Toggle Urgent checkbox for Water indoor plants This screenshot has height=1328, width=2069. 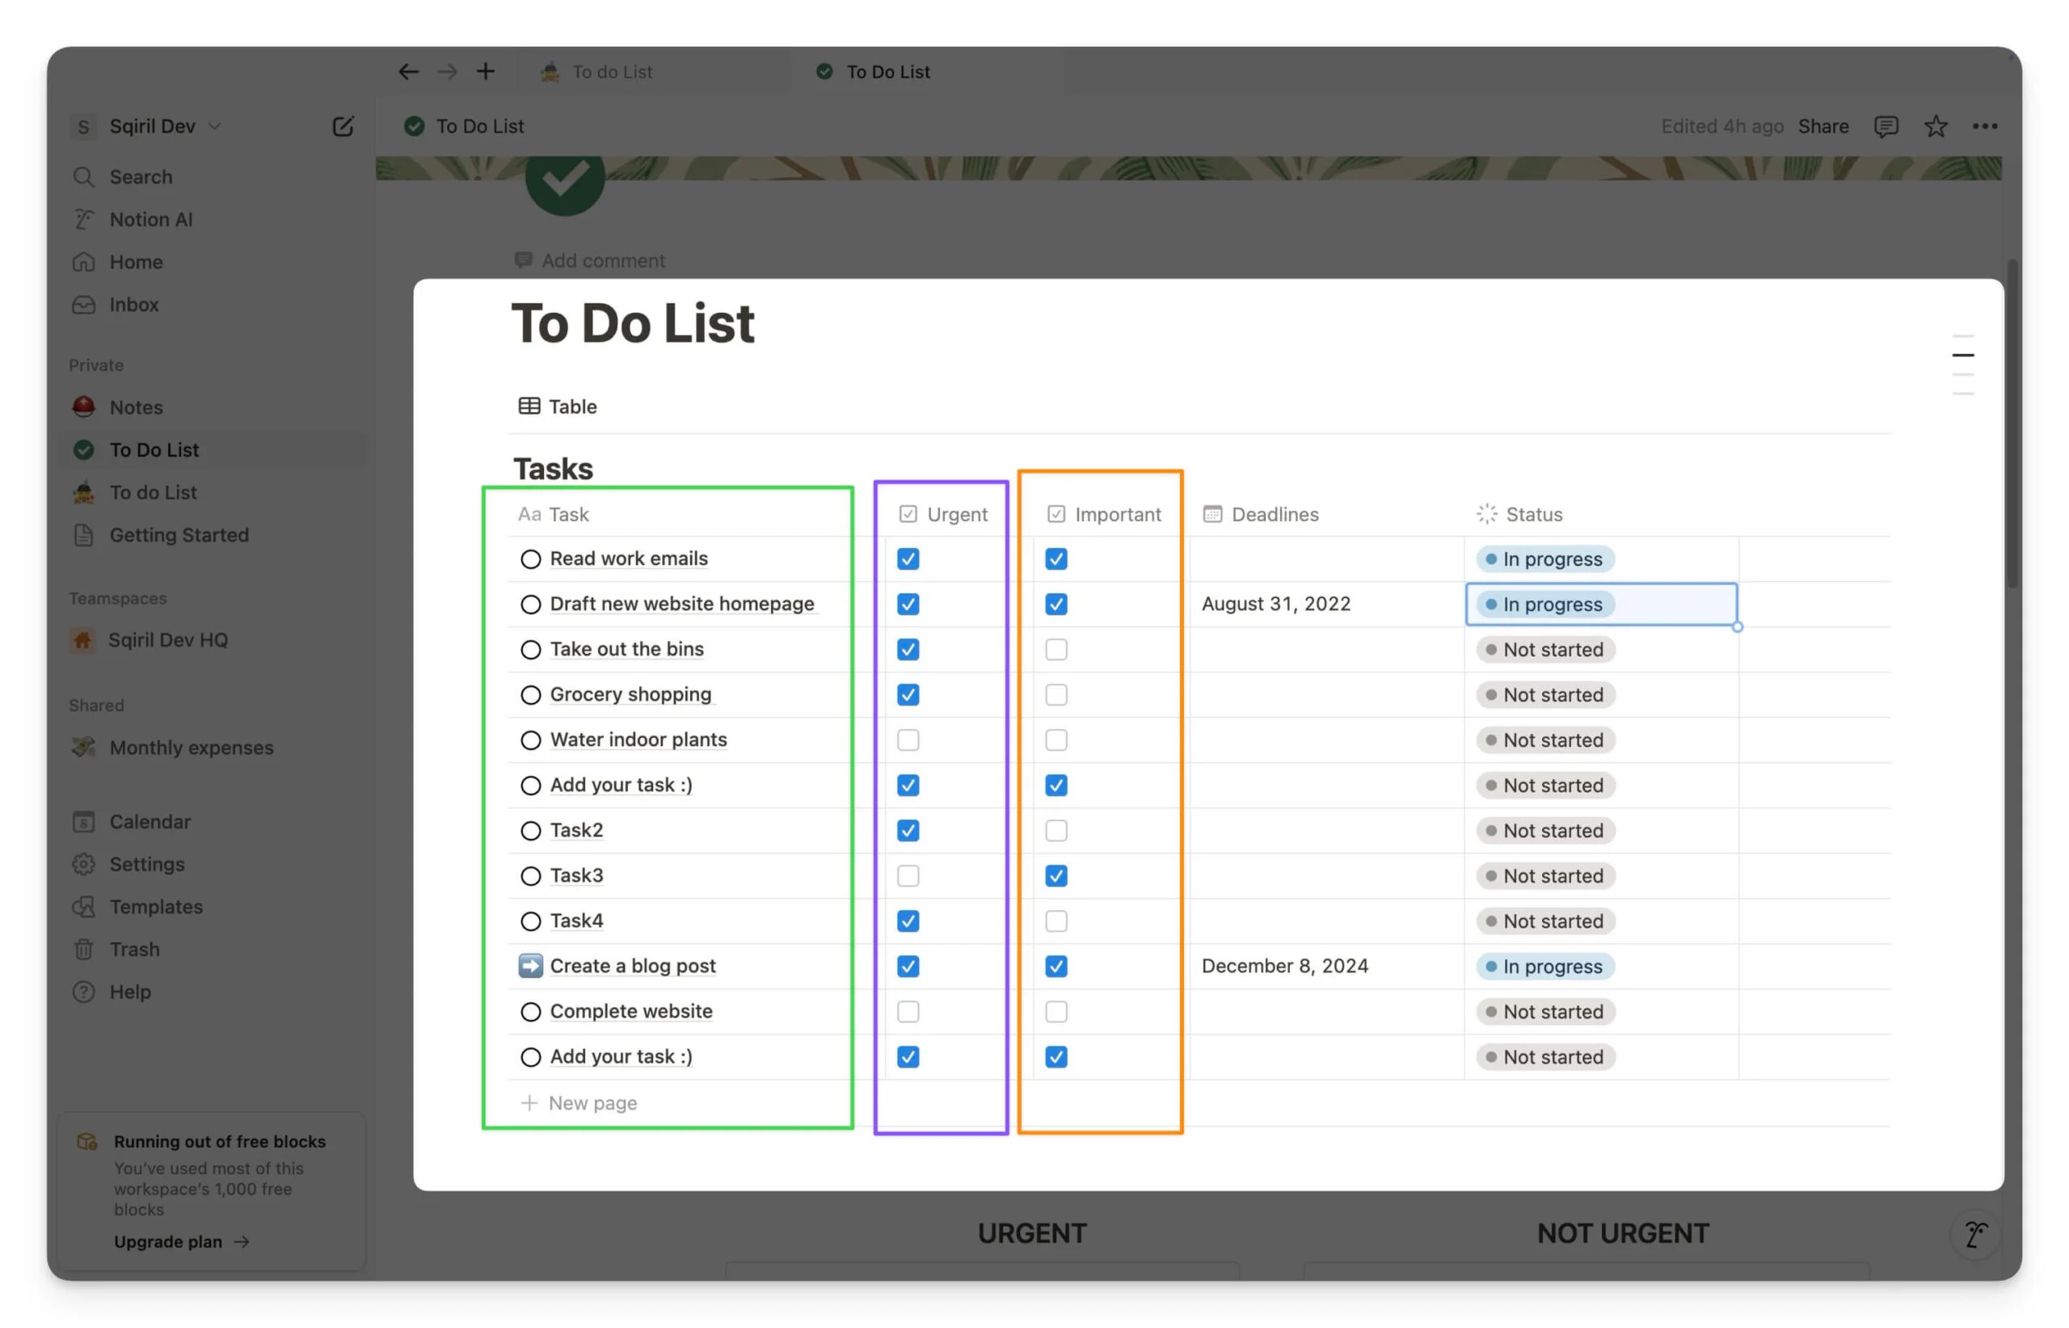click(905, 740)
